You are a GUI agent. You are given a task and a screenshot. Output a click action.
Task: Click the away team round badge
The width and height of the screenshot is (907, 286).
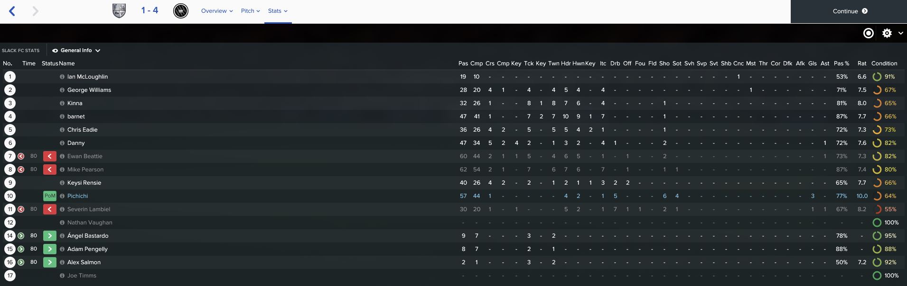coord(181,10)
